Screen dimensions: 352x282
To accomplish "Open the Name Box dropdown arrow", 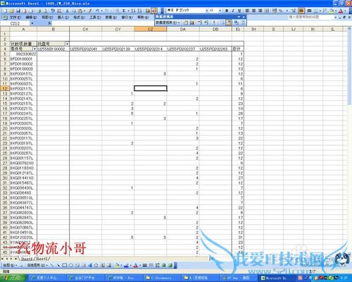I will pyautogui.click(x=32, y=23).
